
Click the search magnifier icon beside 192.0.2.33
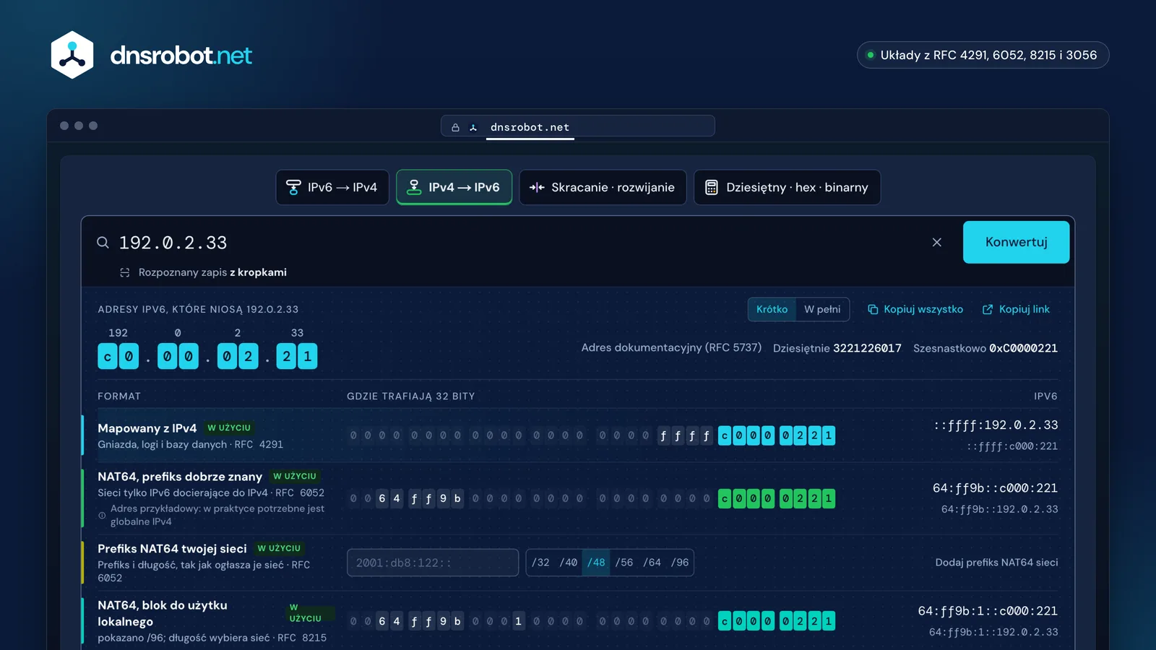103,243
